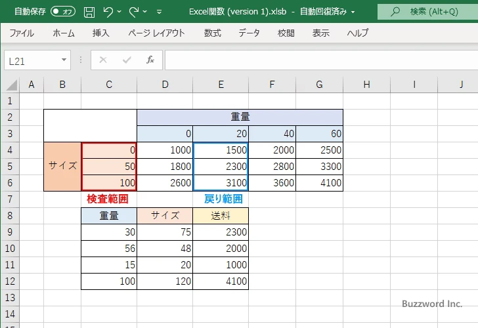Click inside the formula bar input

click(321, 60)
